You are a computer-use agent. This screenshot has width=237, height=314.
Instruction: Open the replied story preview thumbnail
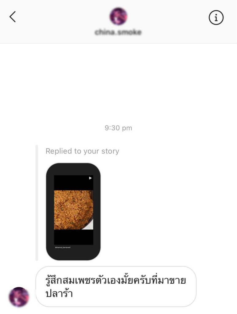point(73,212)
